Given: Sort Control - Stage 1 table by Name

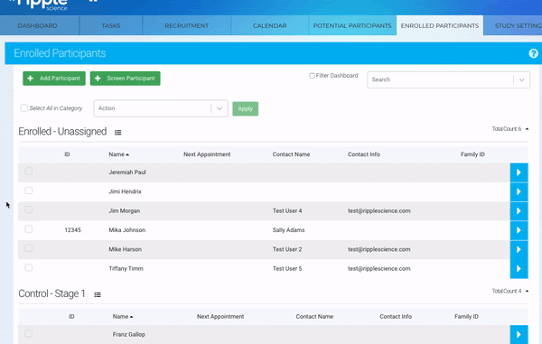Looking at the screenshot, I should pyautogui.click(x=122, y=316).
